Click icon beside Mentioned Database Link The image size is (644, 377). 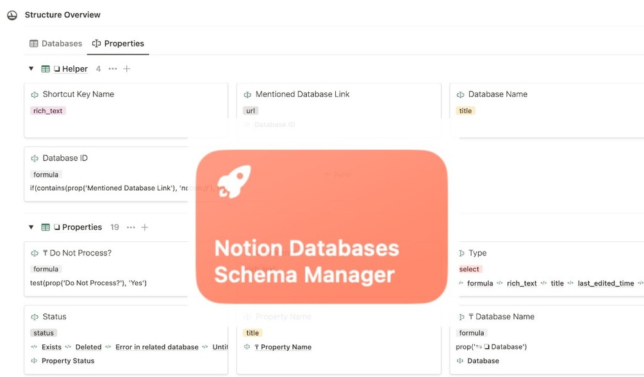point(247,95)
